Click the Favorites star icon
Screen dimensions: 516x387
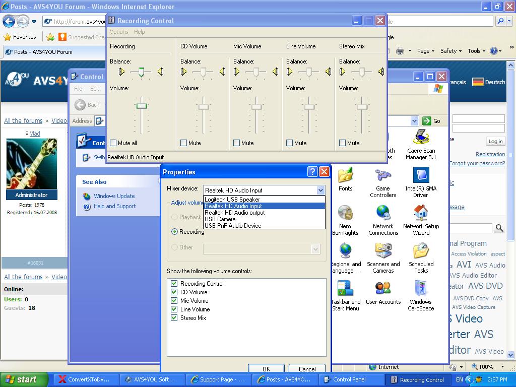click(7, 37)
